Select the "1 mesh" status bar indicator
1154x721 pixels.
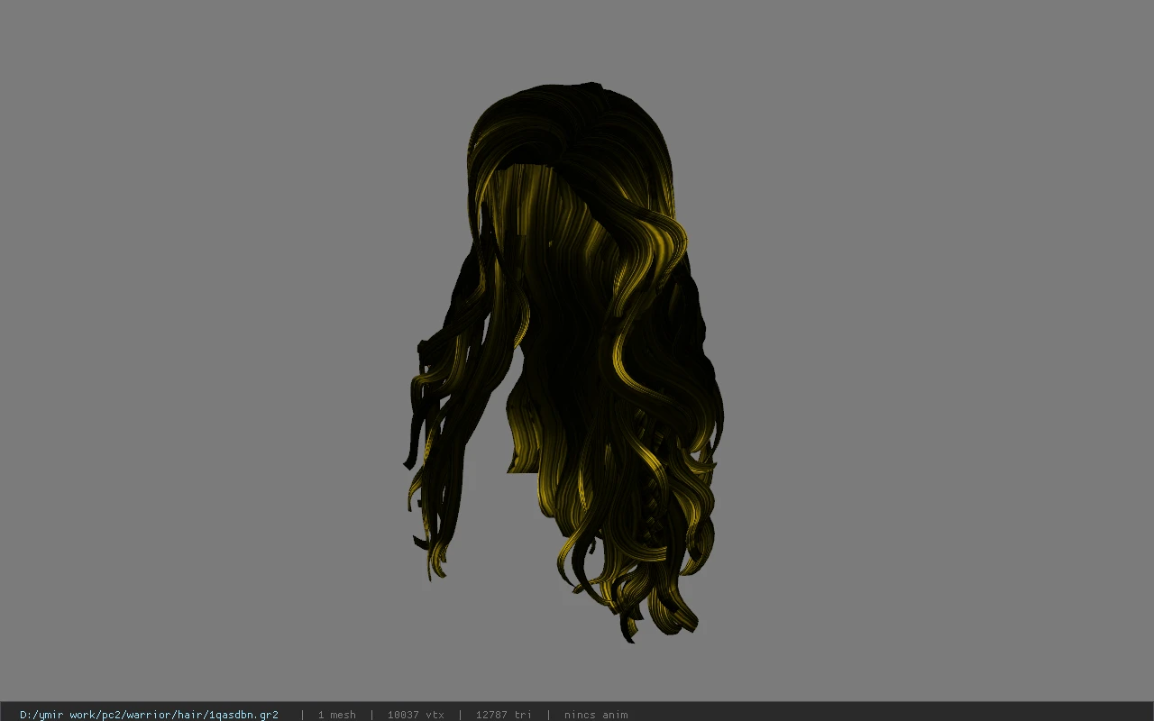coord(336,715)
